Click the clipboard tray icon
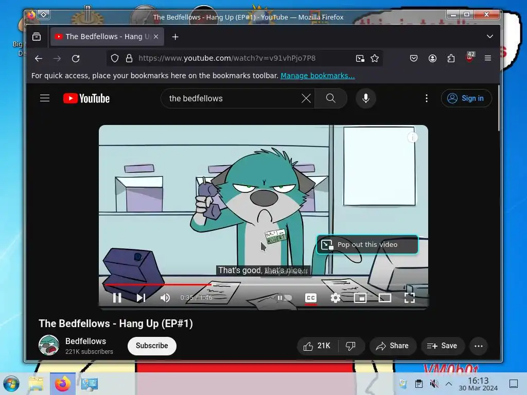 point(419,384)
